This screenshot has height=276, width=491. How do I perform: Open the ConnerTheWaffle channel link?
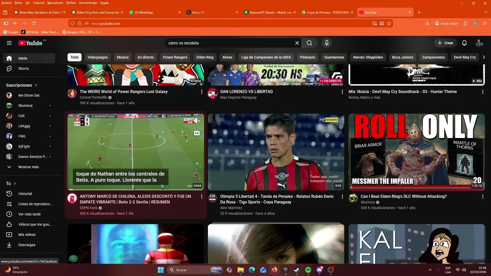[94, 97]
